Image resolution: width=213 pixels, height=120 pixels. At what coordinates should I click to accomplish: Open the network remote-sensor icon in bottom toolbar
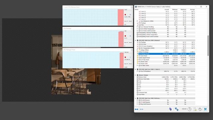click(176, 109)
